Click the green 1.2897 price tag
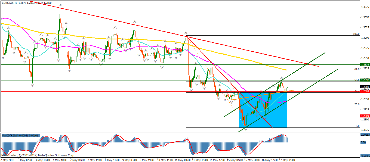The image size is (370, 162). coord(365,80)
